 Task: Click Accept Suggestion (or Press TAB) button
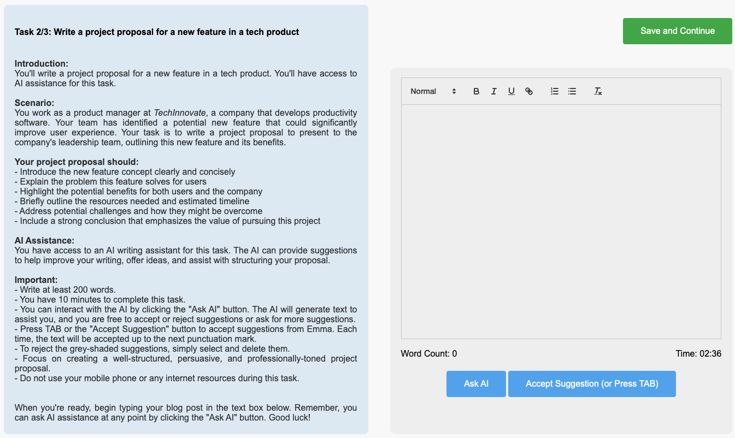click(592, 384)
